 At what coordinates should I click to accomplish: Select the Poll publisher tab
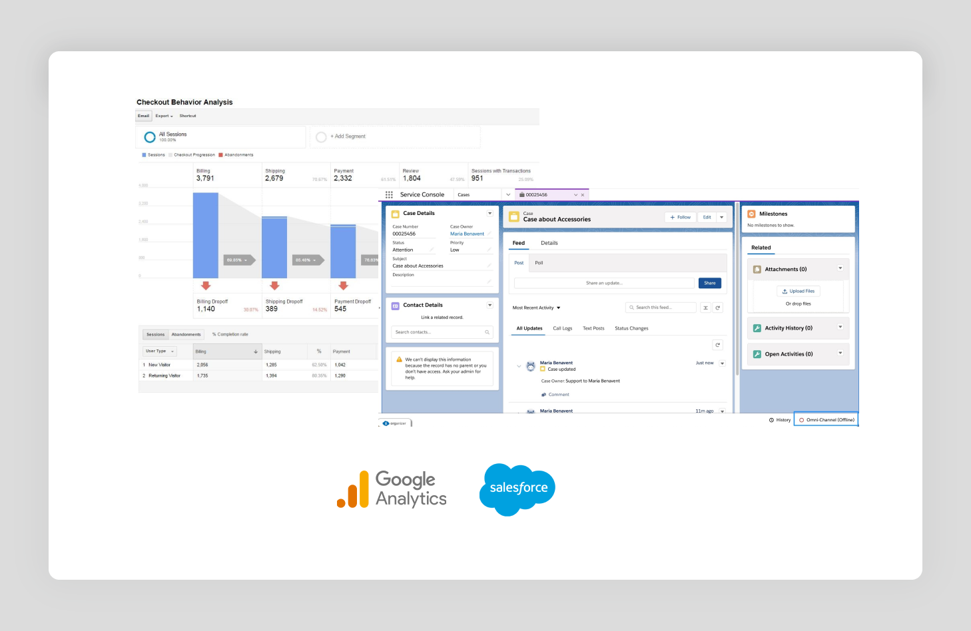(x=539, y=263)
